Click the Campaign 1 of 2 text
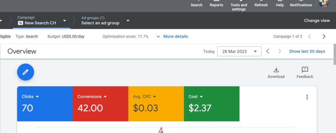This screenshot has width=336, height=133. 288,37
